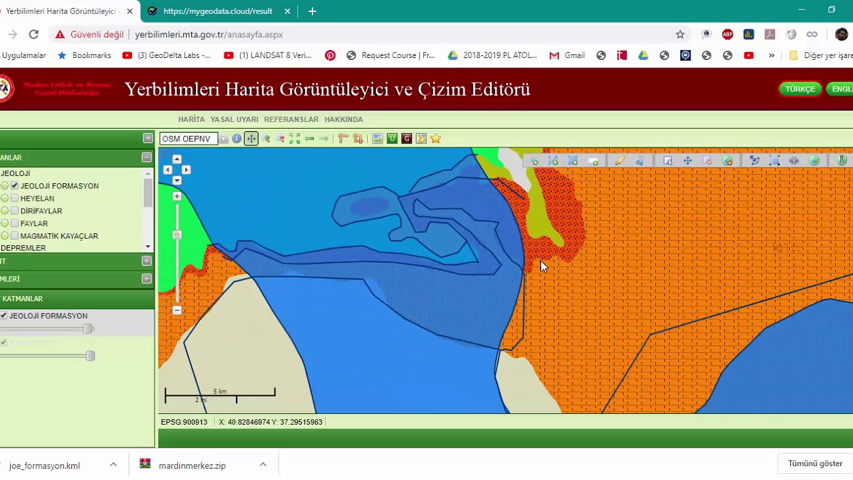Click the select feature cursor tool

pyautogui.click(x=668, y=161)
